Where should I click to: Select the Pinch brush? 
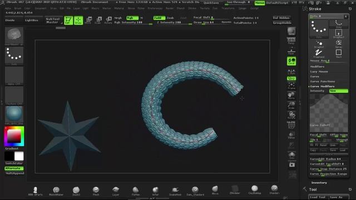pyautogui.click(x=96, y=191)
